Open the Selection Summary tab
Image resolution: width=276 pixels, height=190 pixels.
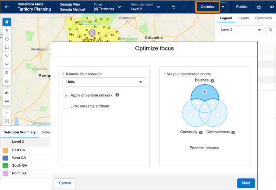pyautogui.click(x=20, y=132)
